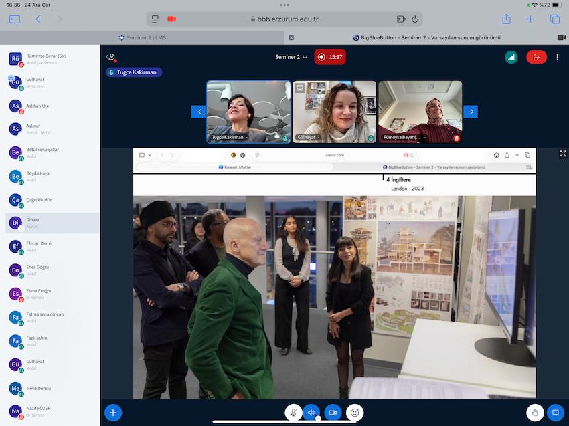
Task: Switch to the Seminer 2 | LMS tab
Action: click(x=145, y=37)
